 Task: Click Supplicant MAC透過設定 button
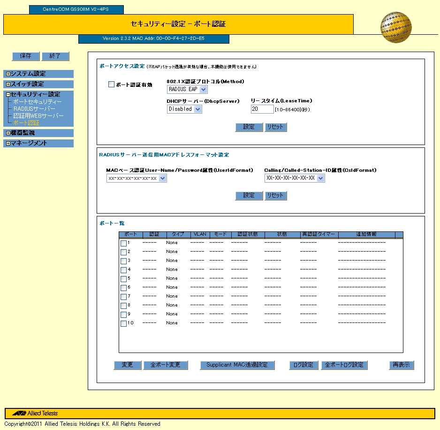237,365
